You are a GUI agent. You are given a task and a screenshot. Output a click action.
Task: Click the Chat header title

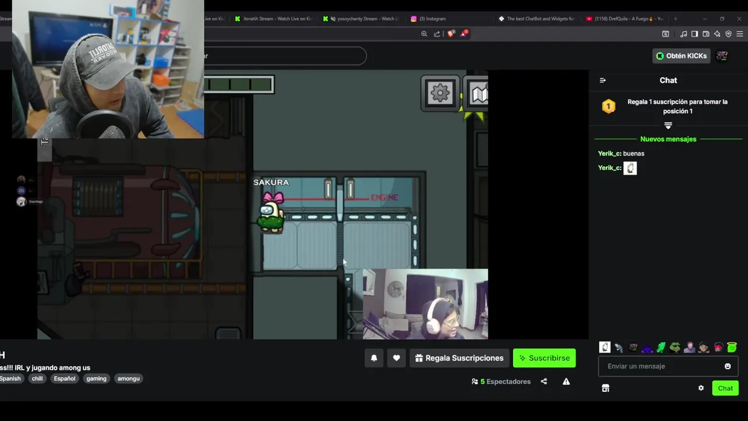[668, 80]
